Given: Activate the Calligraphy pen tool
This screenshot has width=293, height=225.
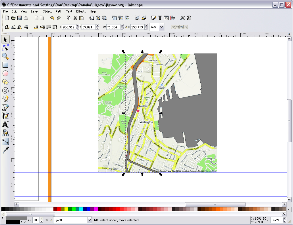Looking at the screenshot, I should 5,116.
